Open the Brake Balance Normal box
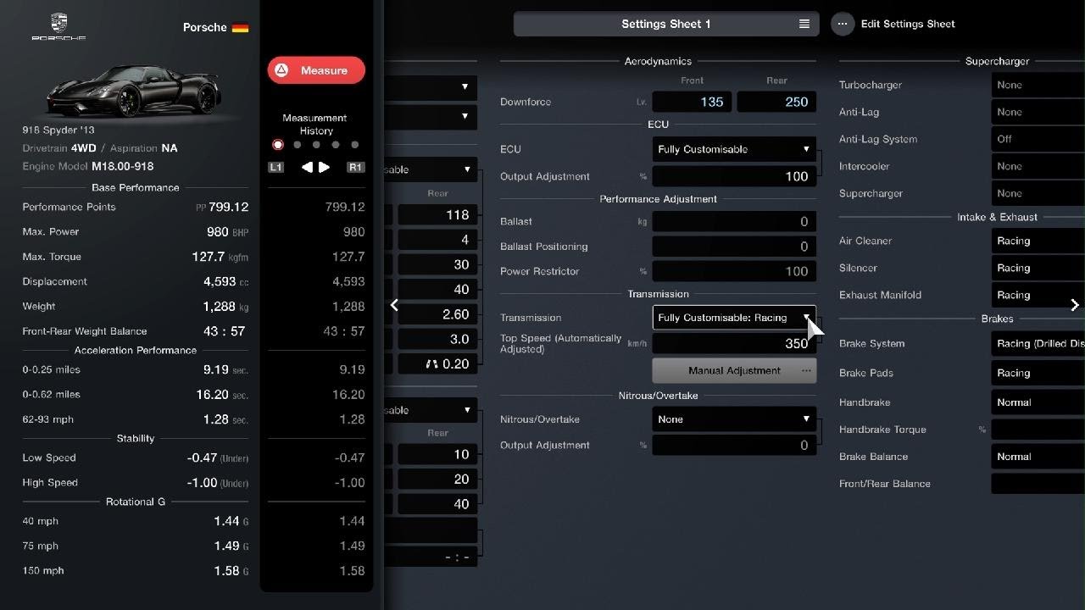1085x610 pixels. [1038, 457]
